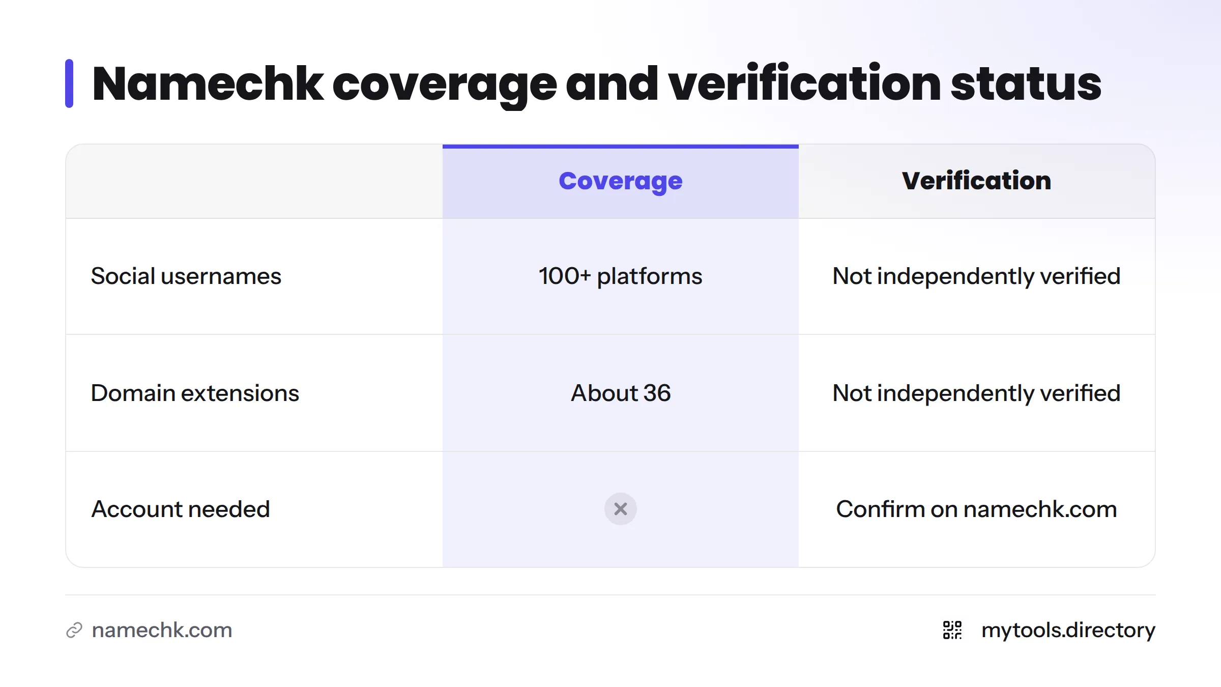Click the QR code icon beside mytools.directory
This screenshot has height=687, width=1221.
pyautogui.click(x=952, y=630)
